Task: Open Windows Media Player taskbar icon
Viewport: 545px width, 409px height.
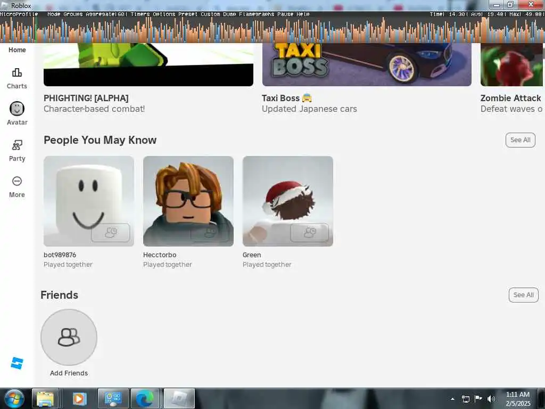Action: pyautogui.click(x=79, y=398)
